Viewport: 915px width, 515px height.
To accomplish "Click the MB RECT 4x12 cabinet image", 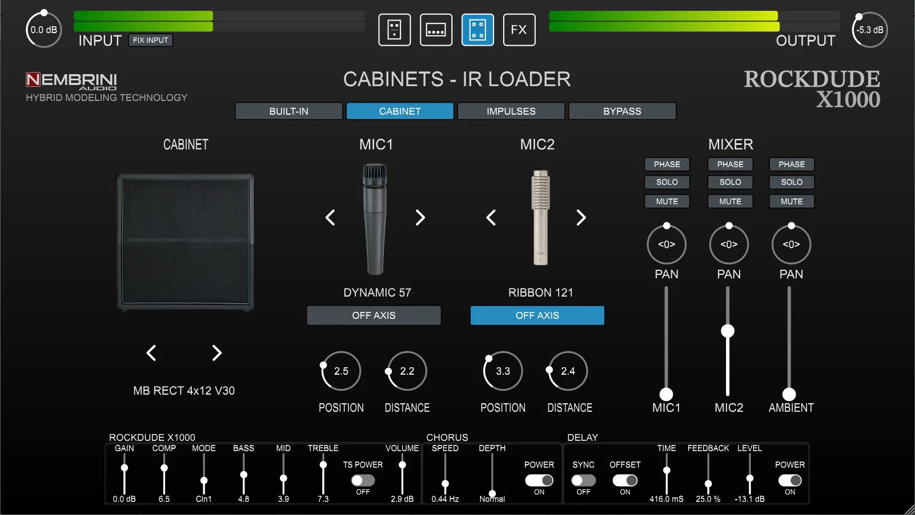I will [x=186, y=242].
